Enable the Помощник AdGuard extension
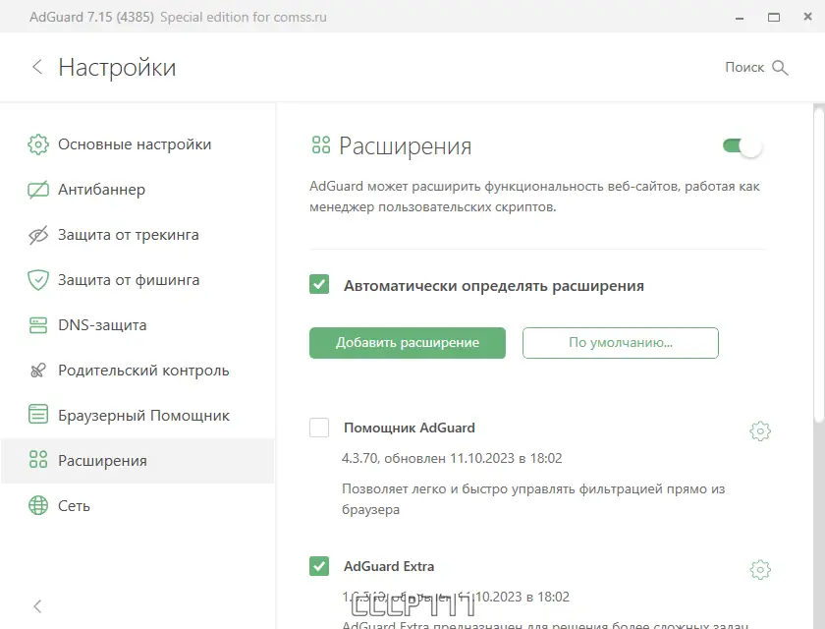This screenshot has height=629, width=825. click(x=319, y=428)
